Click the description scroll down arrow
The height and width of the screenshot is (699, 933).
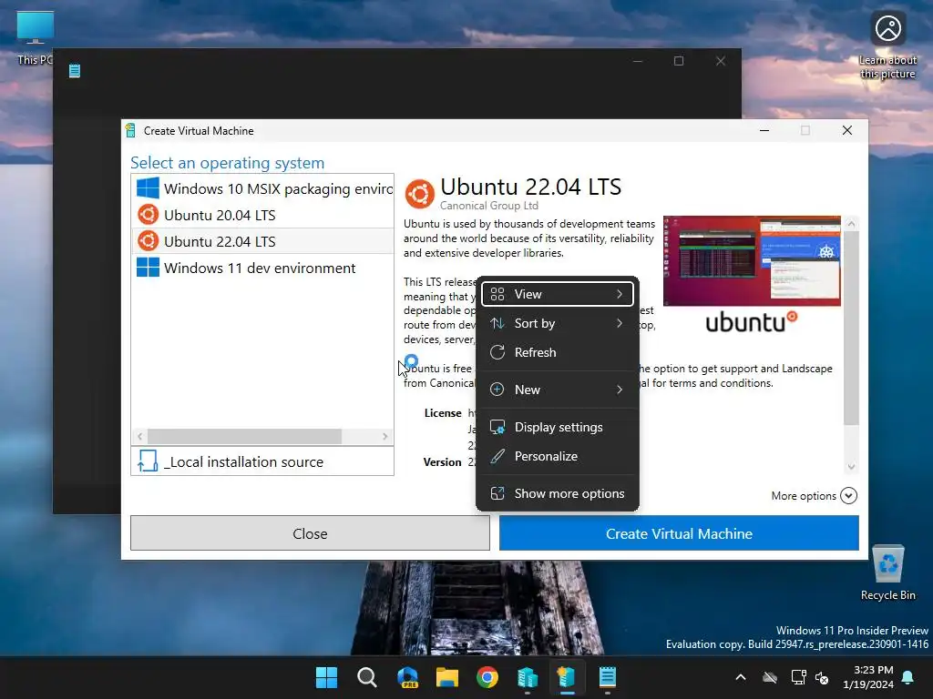pos(851,467)
